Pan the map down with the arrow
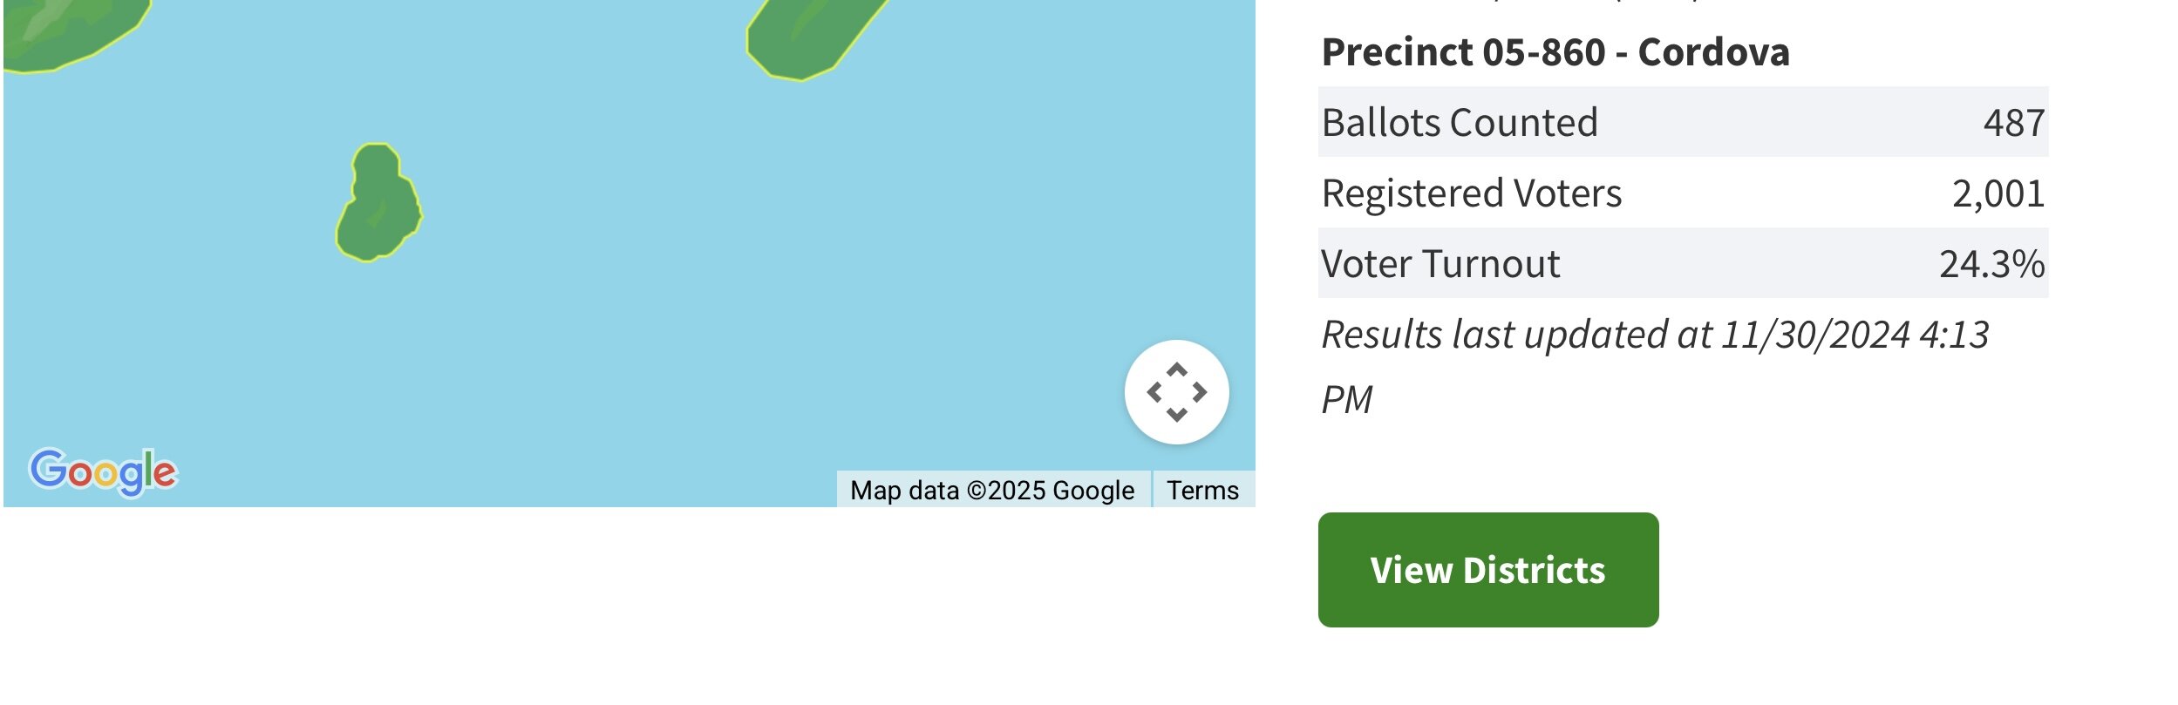 pos(1176,415)
